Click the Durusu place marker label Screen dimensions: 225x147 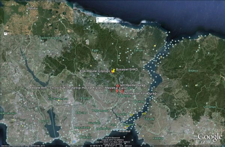pos(33,8)
